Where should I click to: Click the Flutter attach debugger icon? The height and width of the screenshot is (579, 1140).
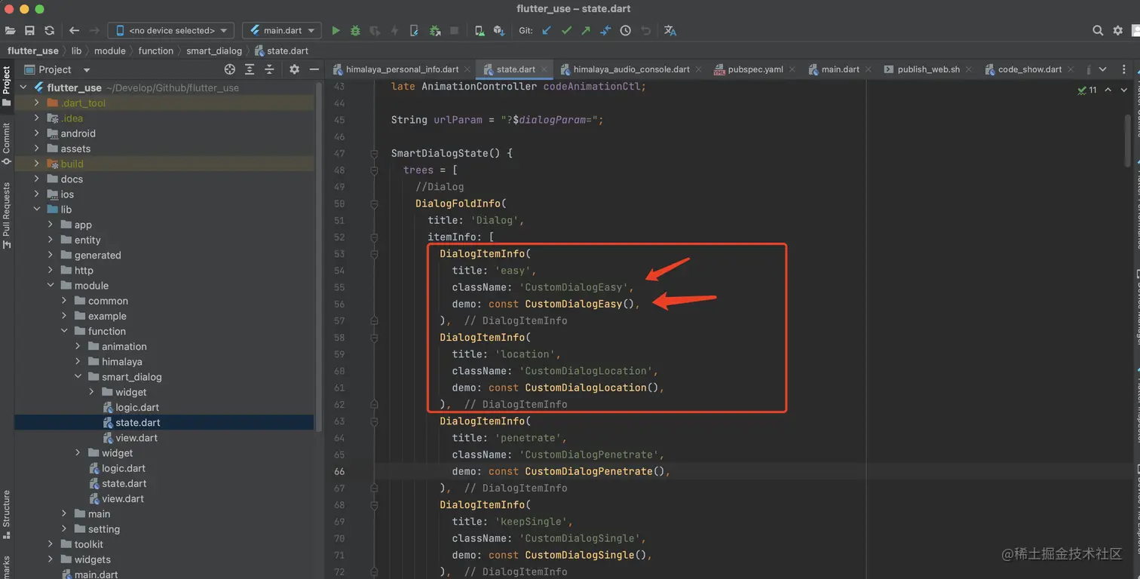click(414, 30)
